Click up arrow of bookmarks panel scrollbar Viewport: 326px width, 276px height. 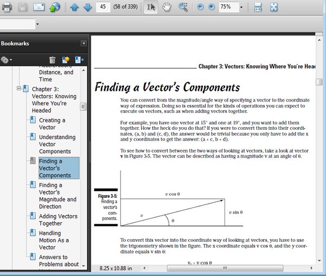(83, 71)
